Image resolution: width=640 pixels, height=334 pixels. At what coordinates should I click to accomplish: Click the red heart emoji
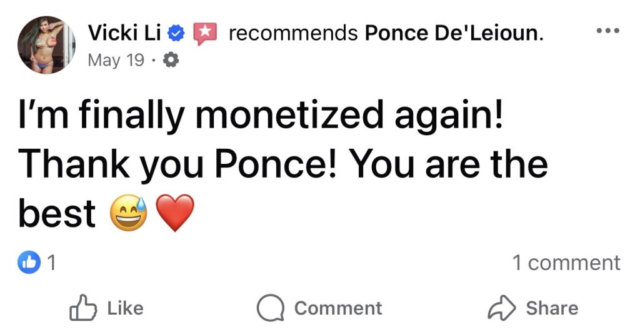(x=174, y=213)
